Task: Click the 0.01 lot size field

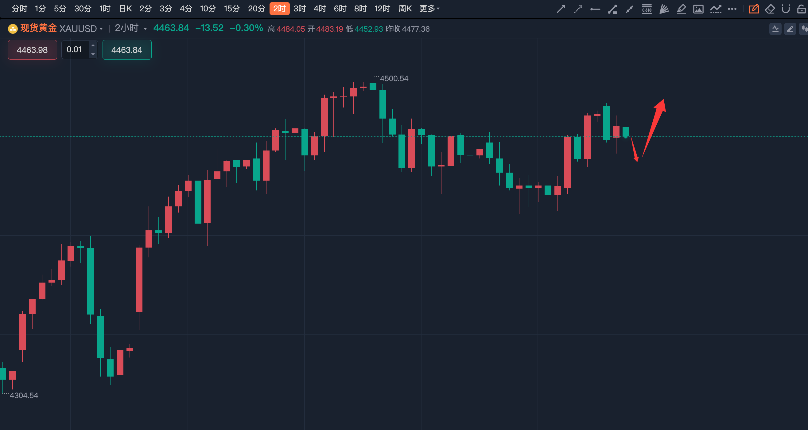Action: point(75,49)
